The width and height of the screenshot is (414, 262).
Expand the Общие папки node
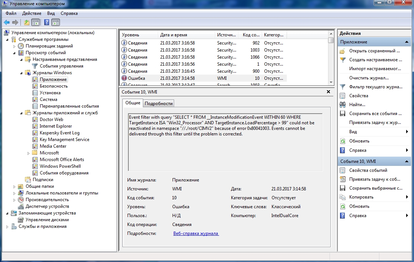(x=14, y=186)
